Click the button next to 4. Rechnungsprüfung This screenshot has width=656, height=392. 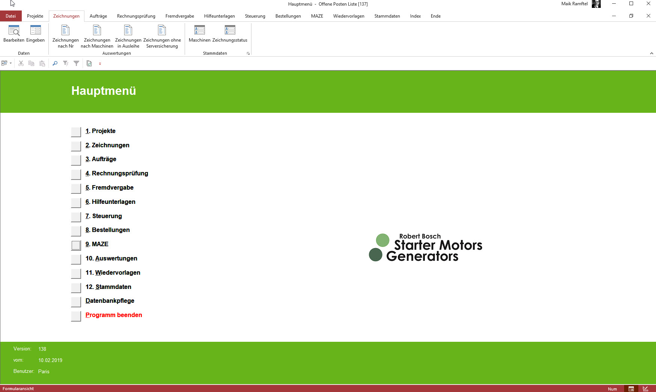[x=76, y=174]
